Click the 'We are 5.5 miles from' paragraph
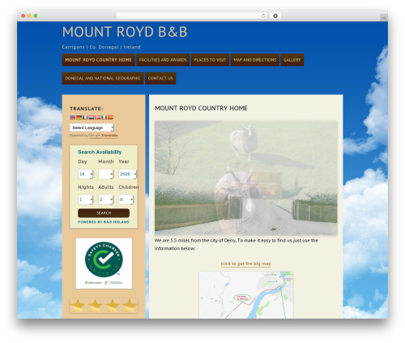This screenshot has width=405, height=343. (x=237, y=244)
